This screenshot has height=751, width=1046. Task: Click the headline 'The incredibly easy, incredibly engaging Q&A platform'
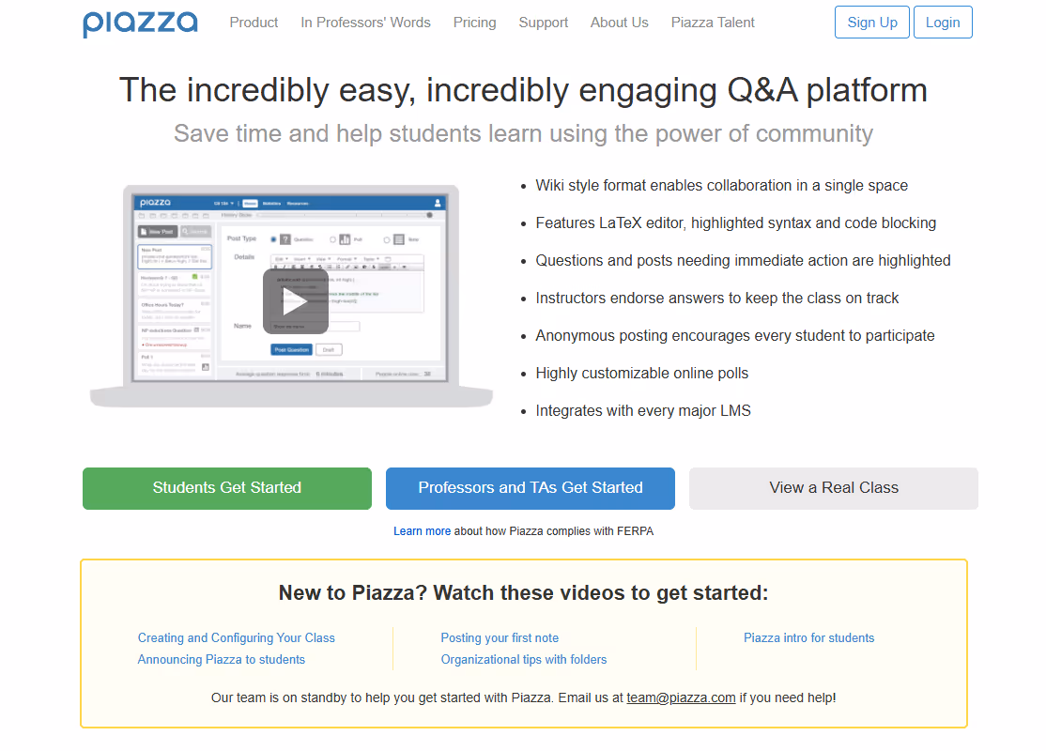coord(523,90)
